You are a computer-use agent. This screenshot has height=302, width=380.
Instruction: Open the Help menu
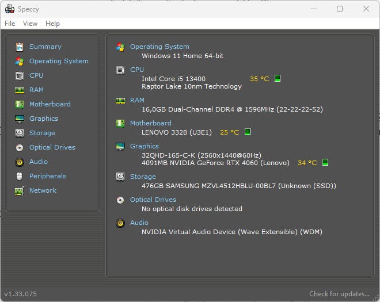click(x=52, y=24)
